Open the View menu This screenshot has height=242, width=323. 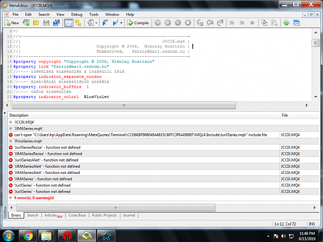[60, 14]
